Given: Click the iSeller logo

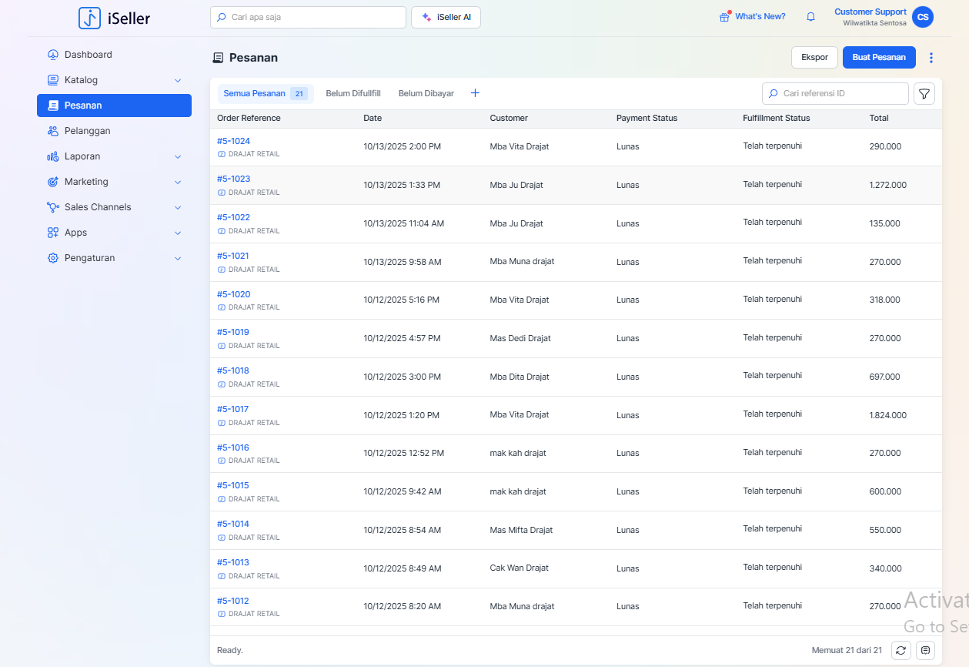Looking at the screenshot, I should pos(114,18).
